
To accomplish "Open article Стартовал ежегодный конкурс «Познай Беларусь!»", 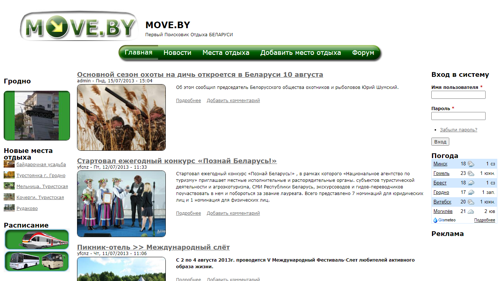I will (177, 161).
